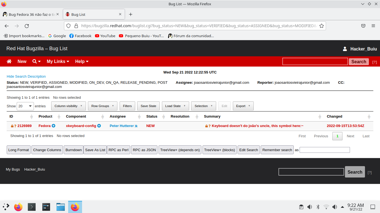The width and height of the screenshot is (380, 213).
Task: Open the Facebook bookmark
Action: pos(80,36)
